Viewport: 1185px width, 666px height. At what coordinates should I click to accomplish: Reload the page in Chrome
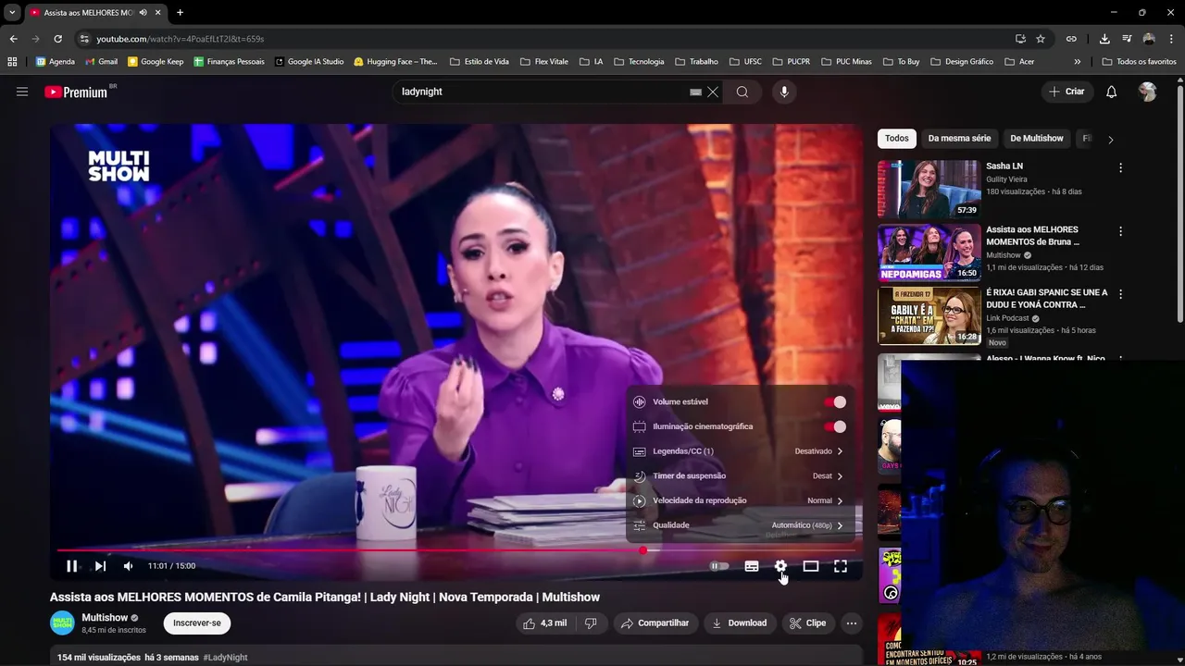coord(57,39)
